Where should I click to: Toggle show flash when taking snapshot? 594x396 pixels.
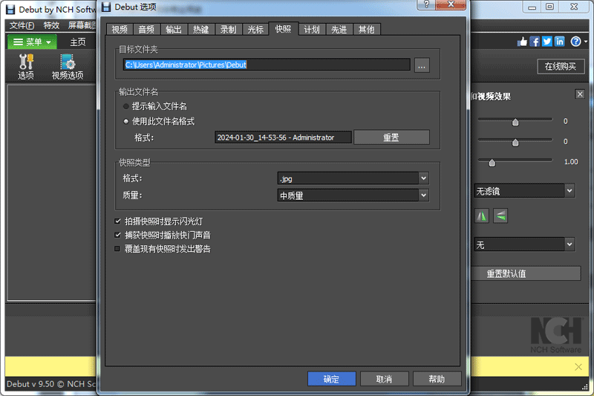117,221
